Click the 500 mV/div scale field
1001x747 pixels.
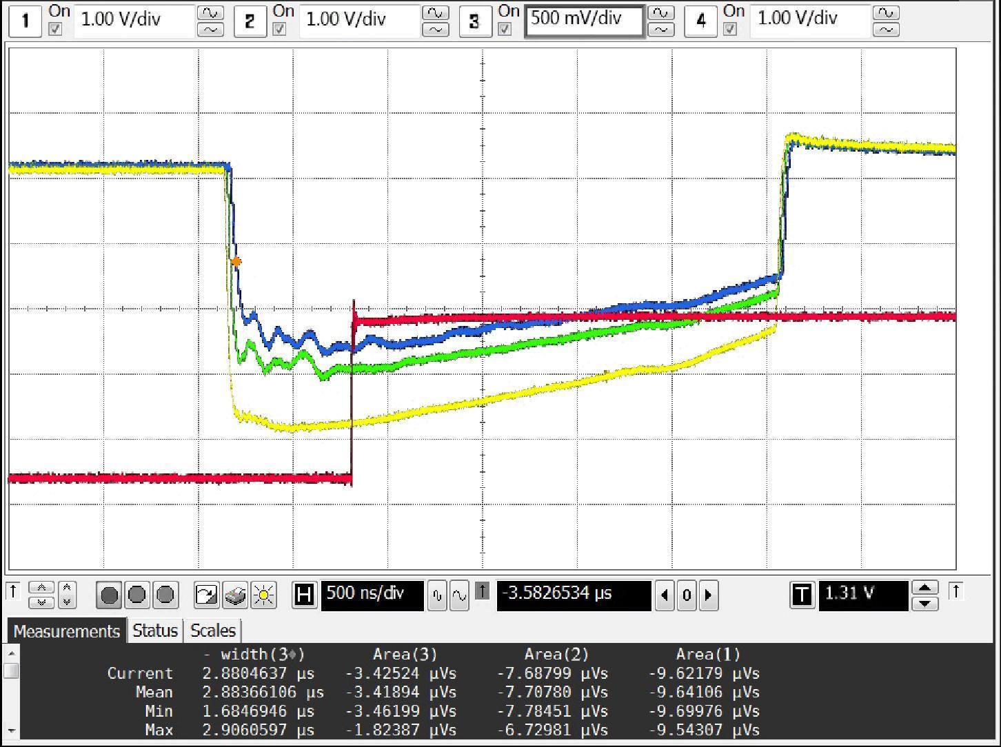pyautogui.click(x=584, y=21)
